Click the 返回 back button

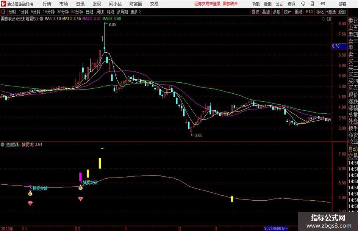pos(342,12)
